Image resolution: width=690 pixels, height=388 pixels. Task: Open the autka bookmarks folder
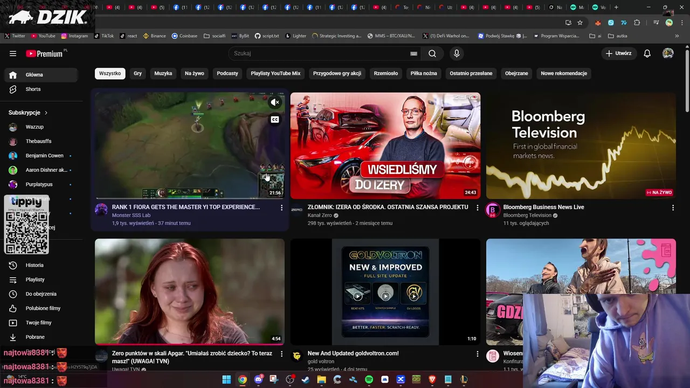[x=618, y=36]
